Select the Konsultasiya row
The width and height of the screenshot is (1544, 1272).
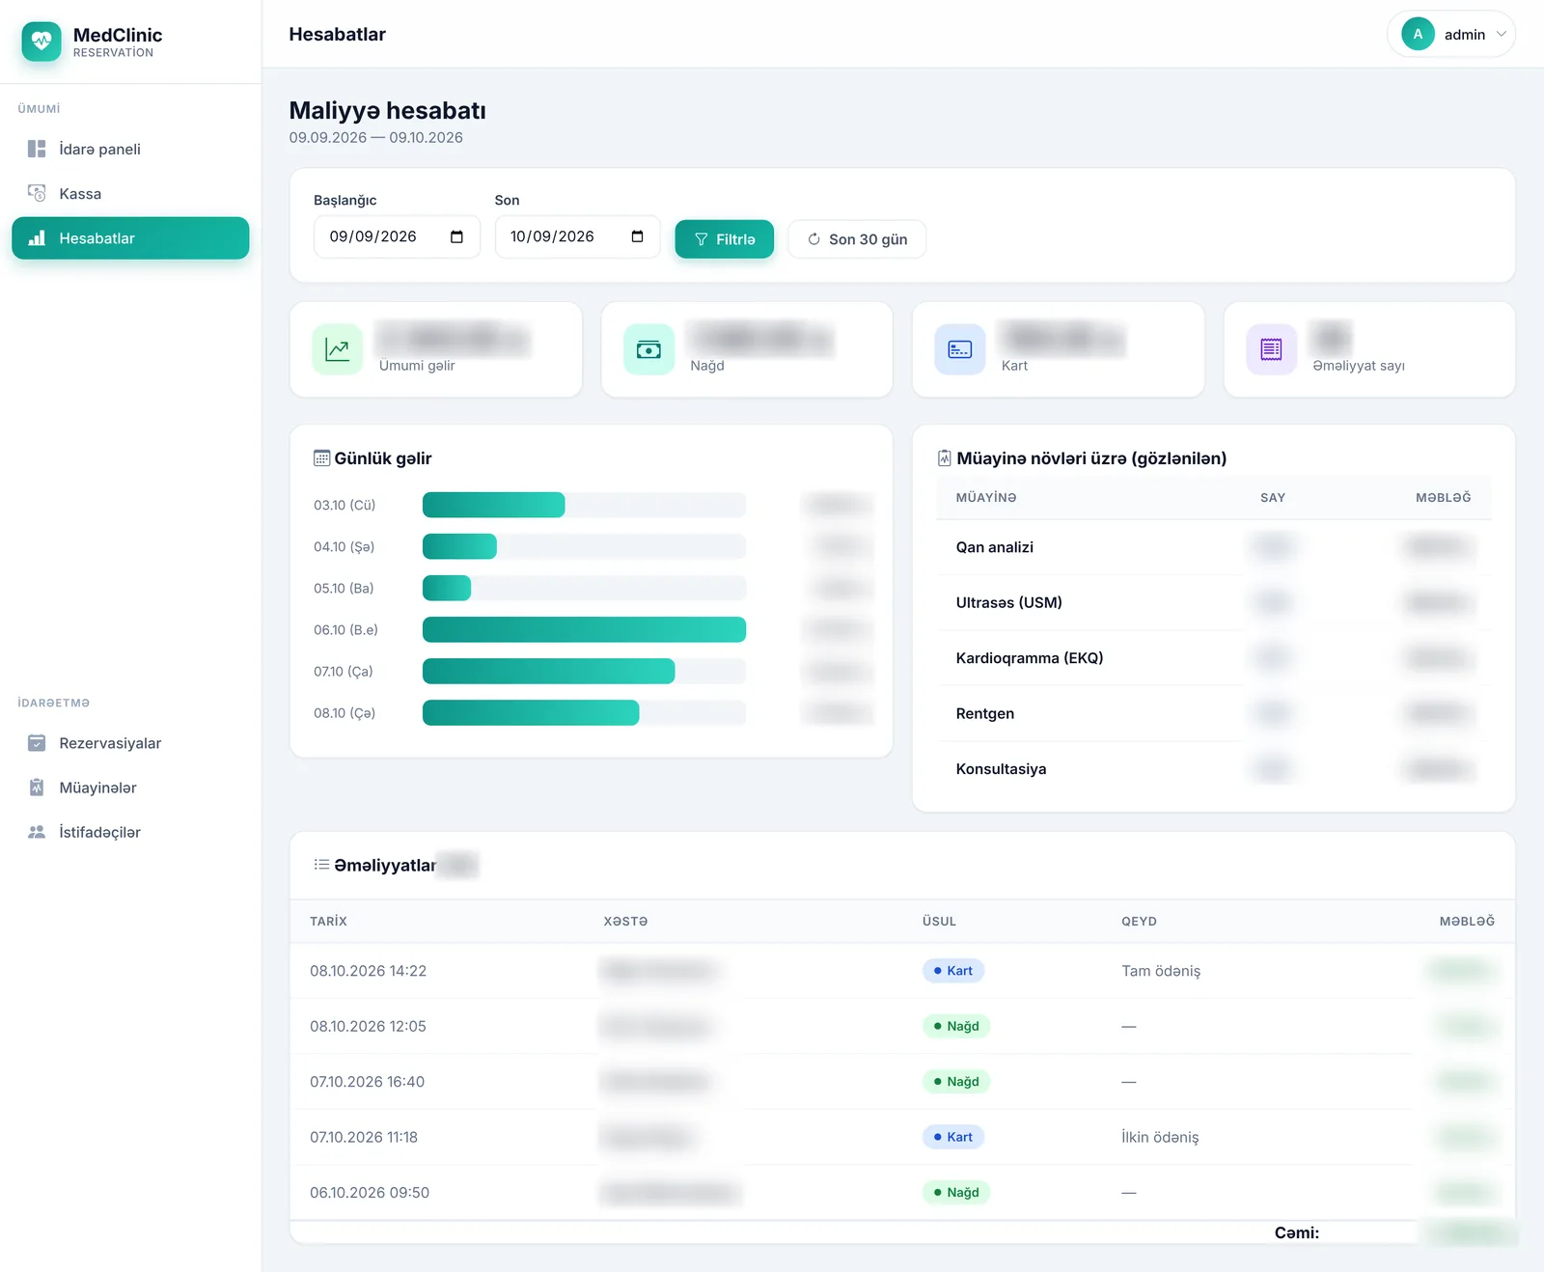click(x=1214, y=769)
